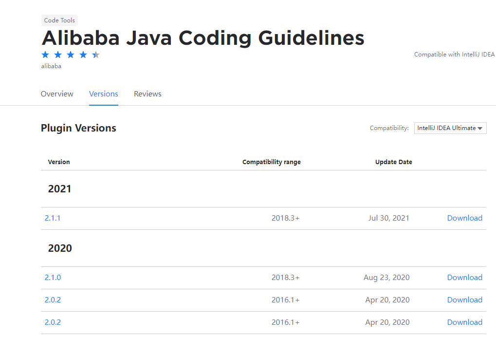Download version 2.1.1
The height and width of the screenshot is (337, 496).
tap(464, 218)
